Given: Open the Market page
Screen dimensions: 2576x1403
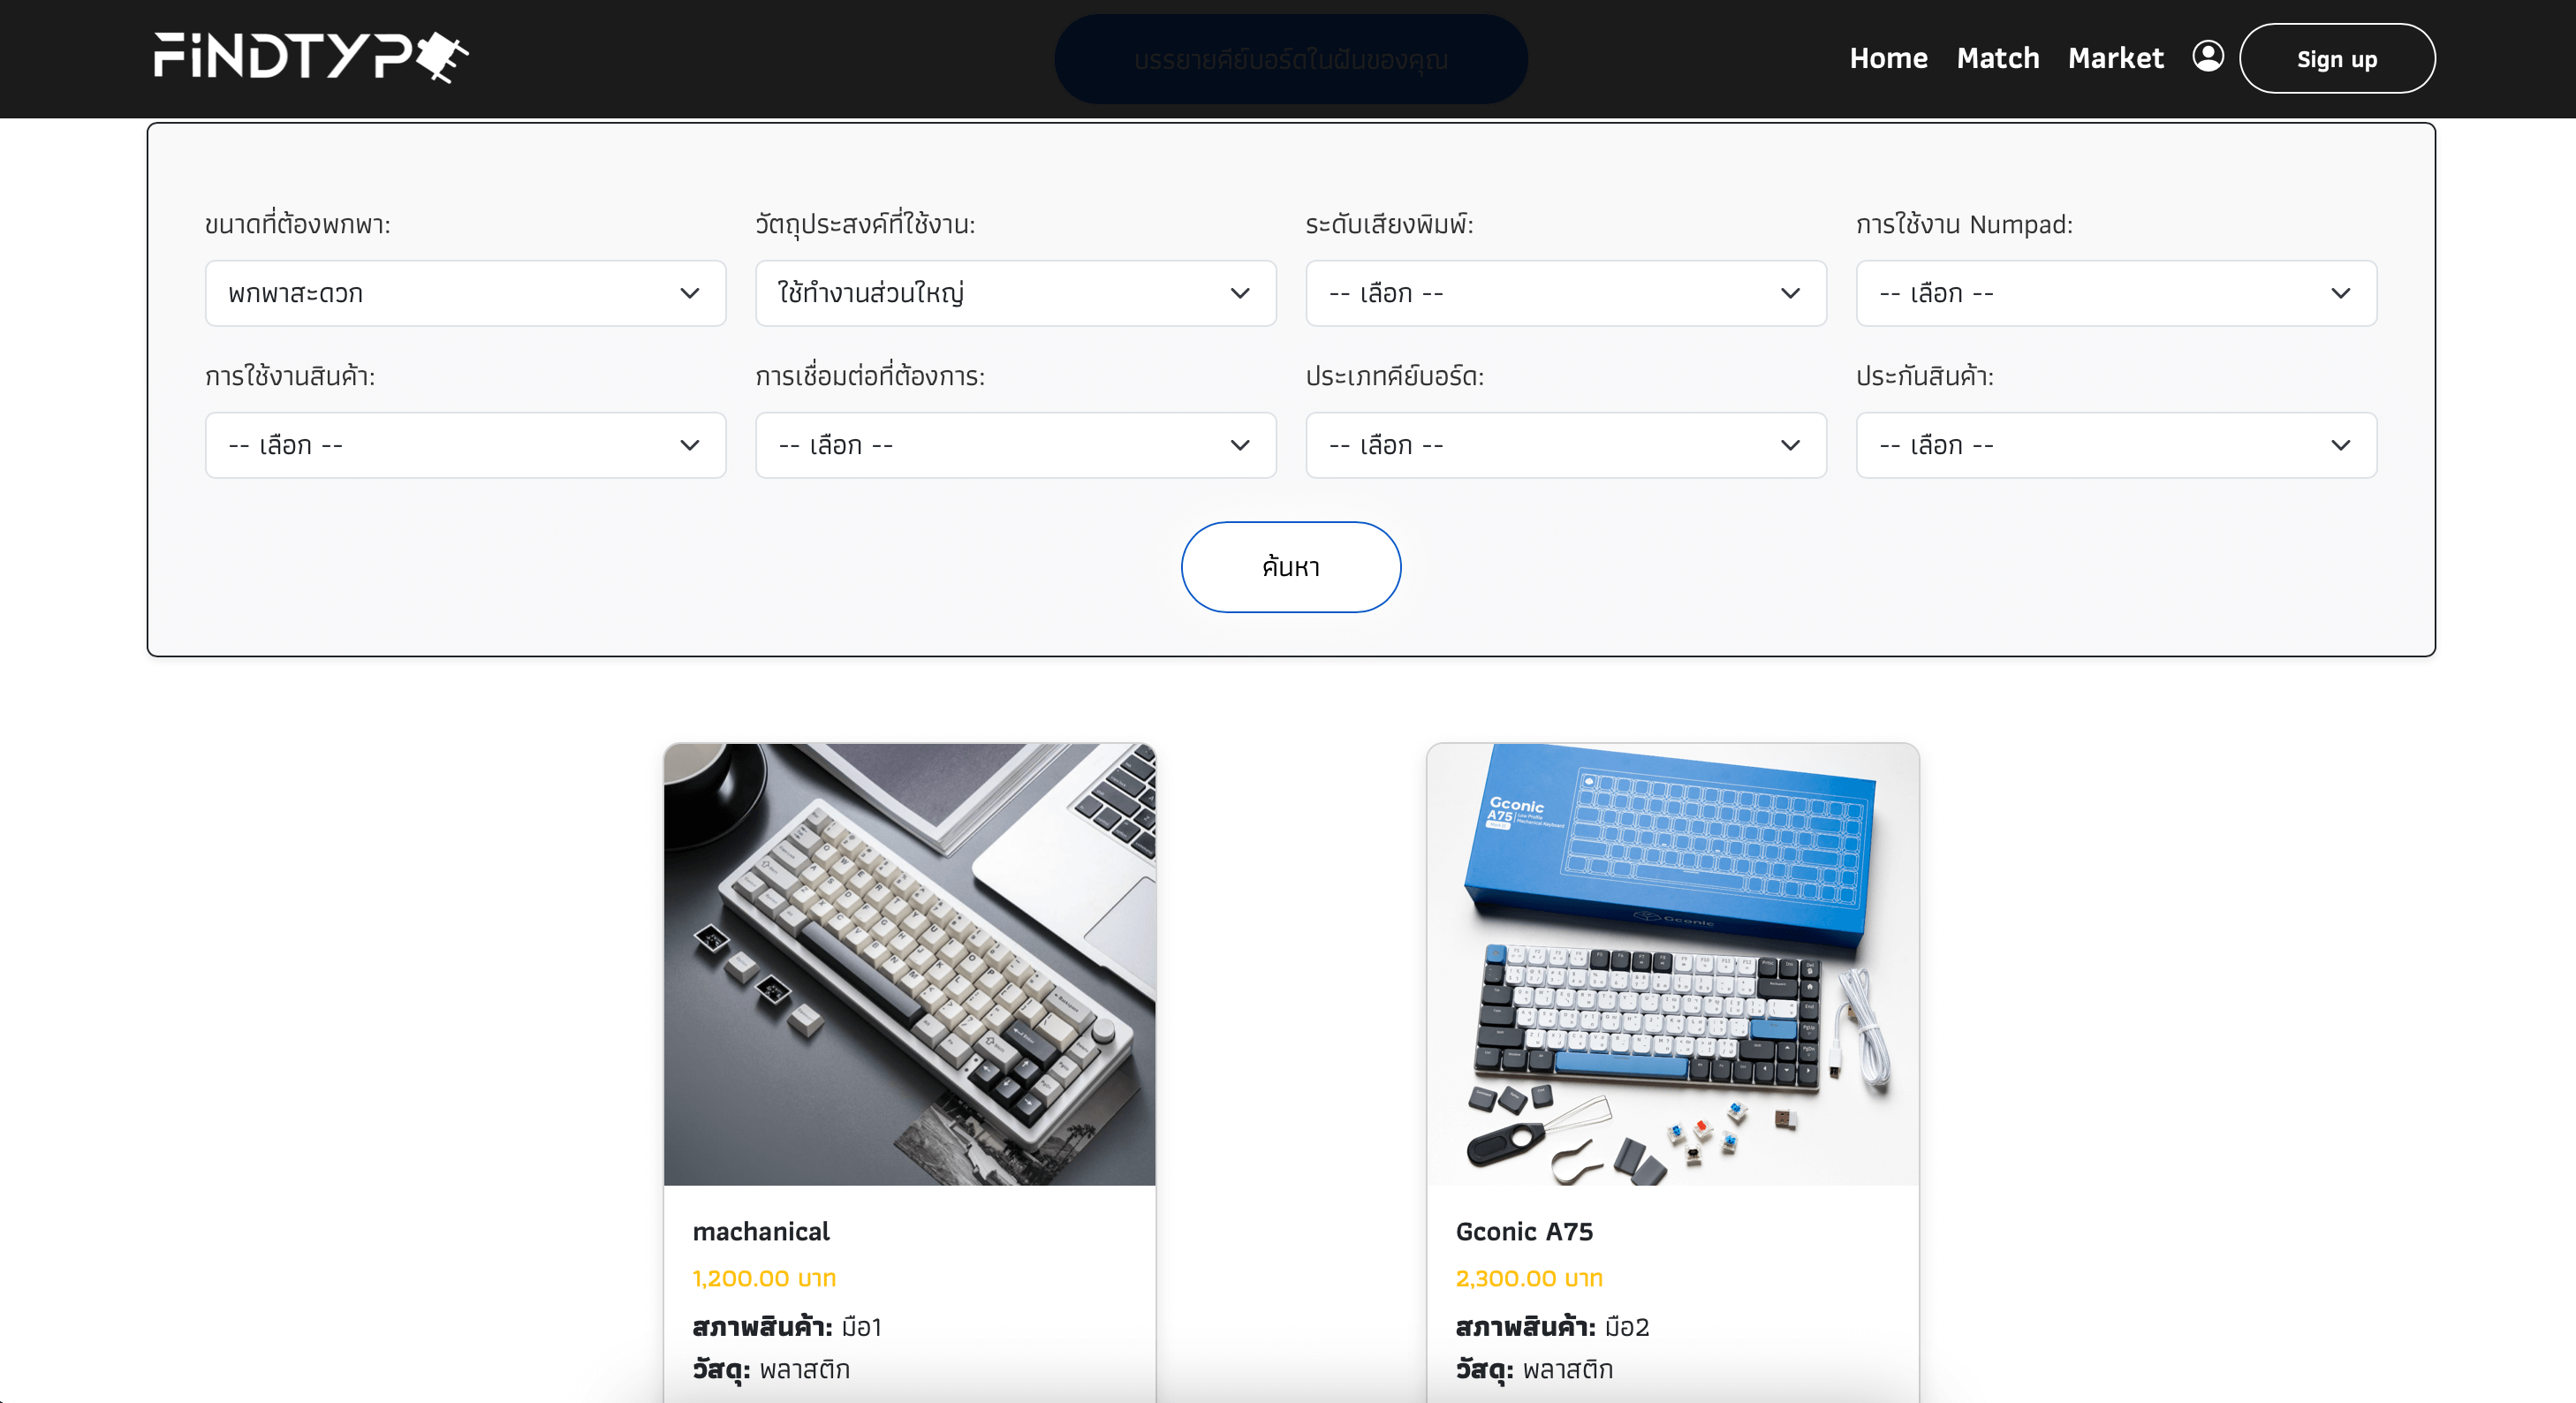Looking at the screenshot, I should (2115, 58).
